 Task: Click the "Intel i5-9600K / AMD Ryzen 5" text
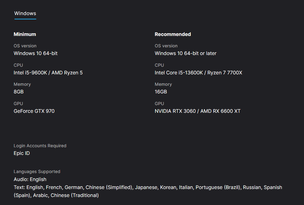click(x=48, y=73)
